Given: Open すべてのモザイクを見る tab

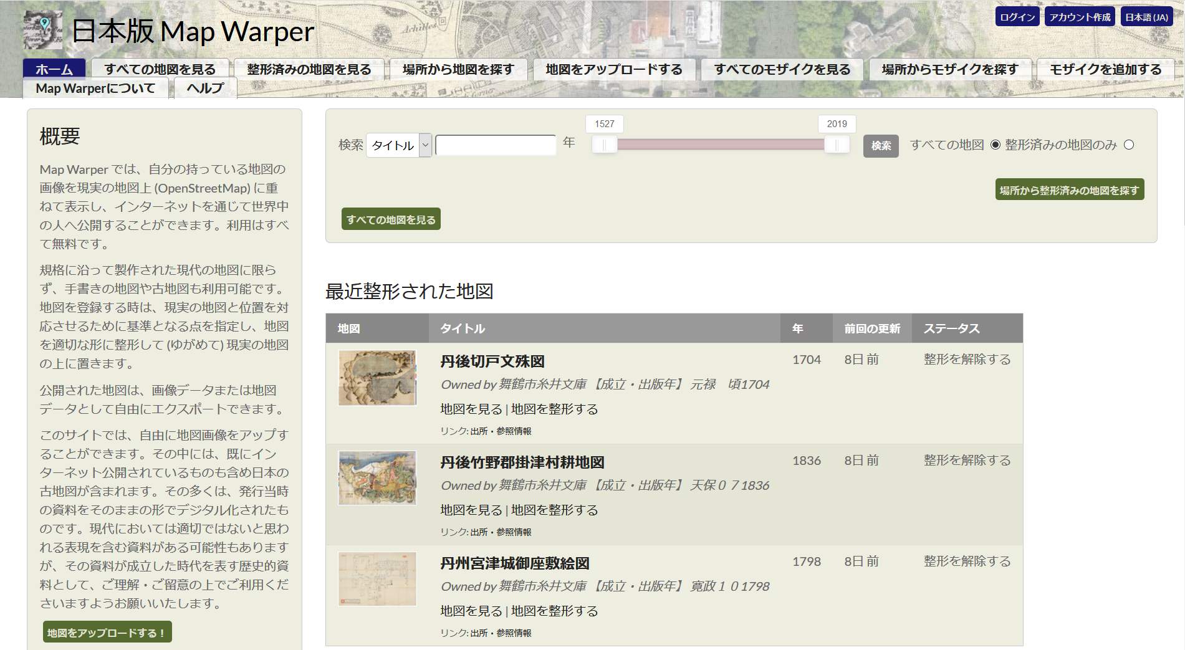Looking at the screenshot, I should (782, 69).
